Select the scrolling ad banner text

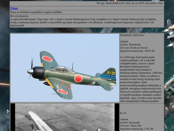coord(130,3)
